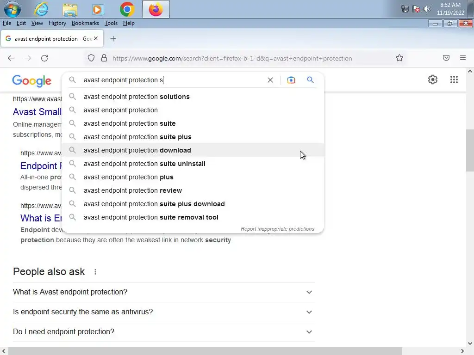Choose suggestion ending in 'suite'

(x=193, y=123)
